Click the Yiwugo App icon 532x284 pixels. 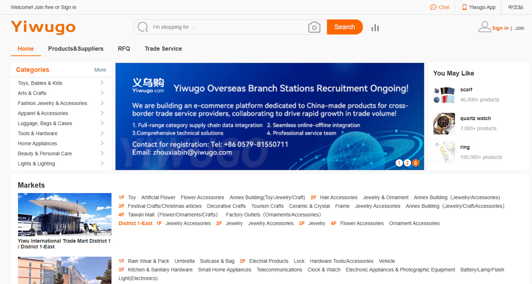pyautogui.click(x=464, y=7)
